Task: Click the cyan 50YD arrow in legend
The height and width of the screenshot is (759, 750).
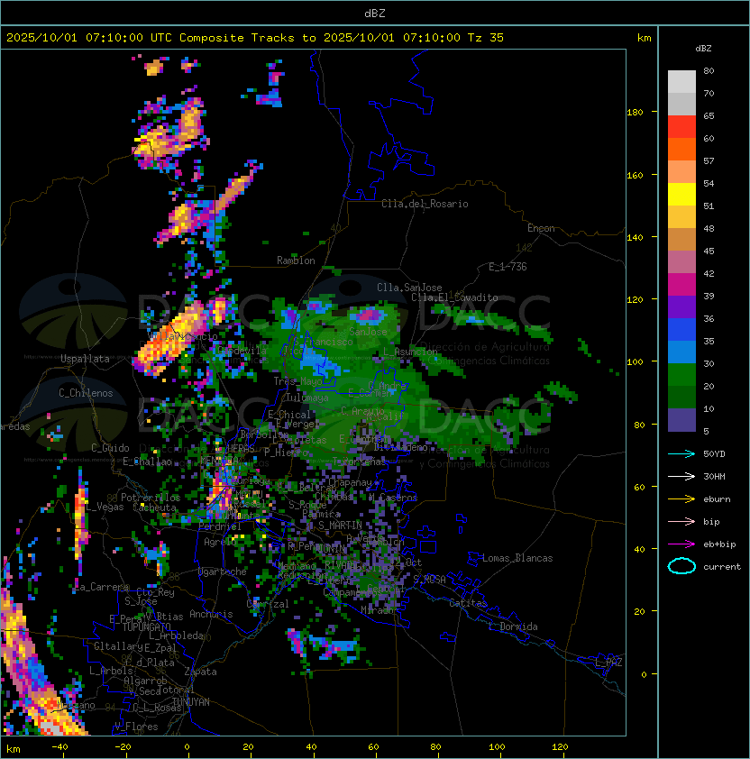Action: (x=681, y=454)
